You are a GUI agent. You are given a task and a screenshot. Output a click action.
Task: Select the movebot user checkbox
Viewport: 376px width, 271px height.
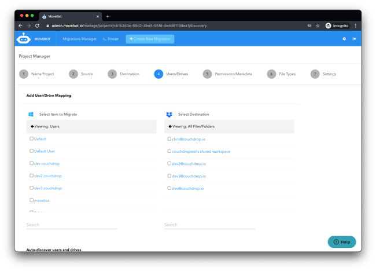32,200
